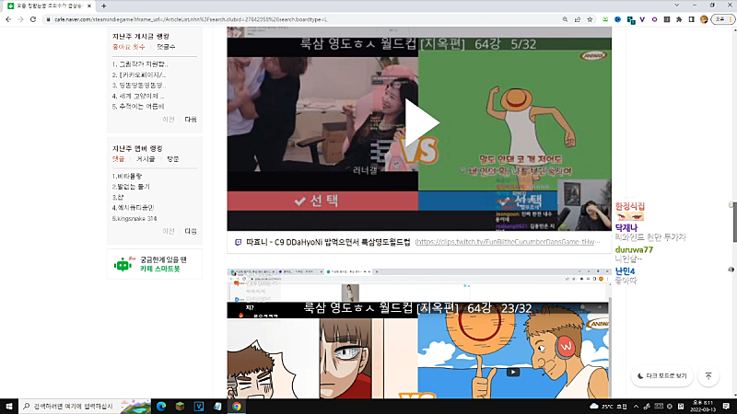Open the 카페 스마트봇 helper
Image resolution: width=737 pixels, height=414 pixels.
(x=159, y=269)
